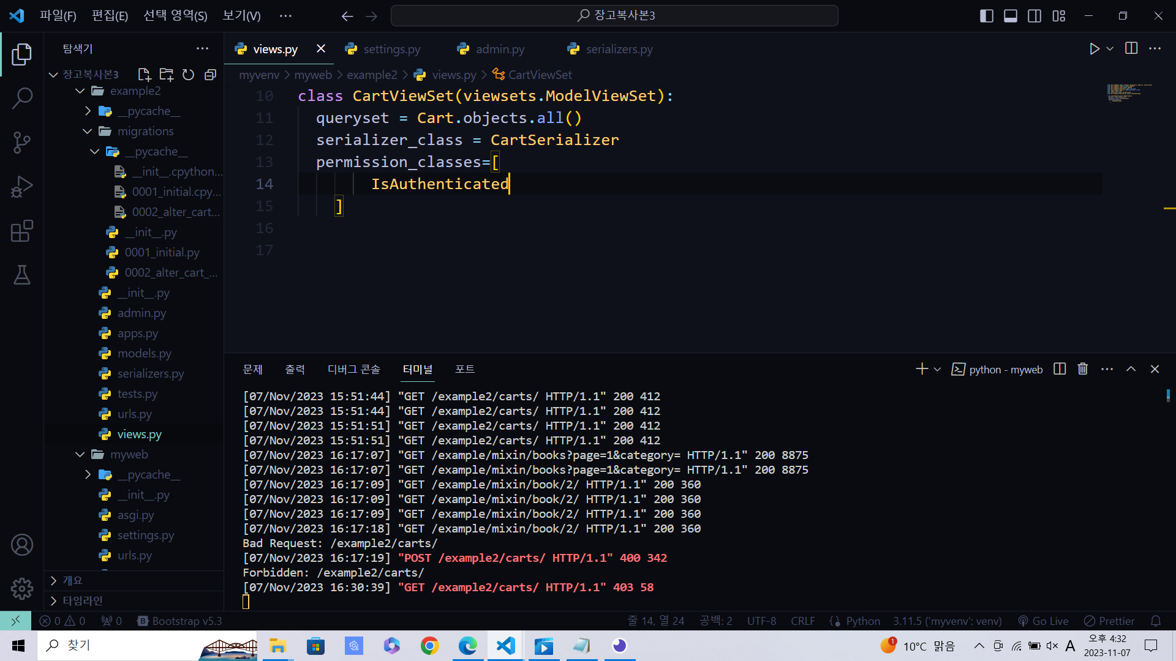The height and width of the screenshot is (661, 1176).
Task: Toggle primary side bar layout button
Action: (x=986, y=16)
